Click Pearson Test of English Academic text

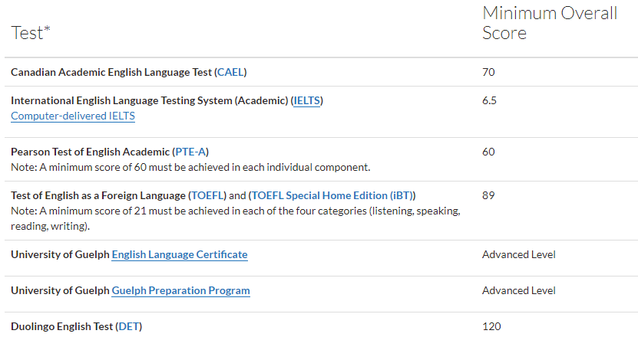[x=91, y=152]
